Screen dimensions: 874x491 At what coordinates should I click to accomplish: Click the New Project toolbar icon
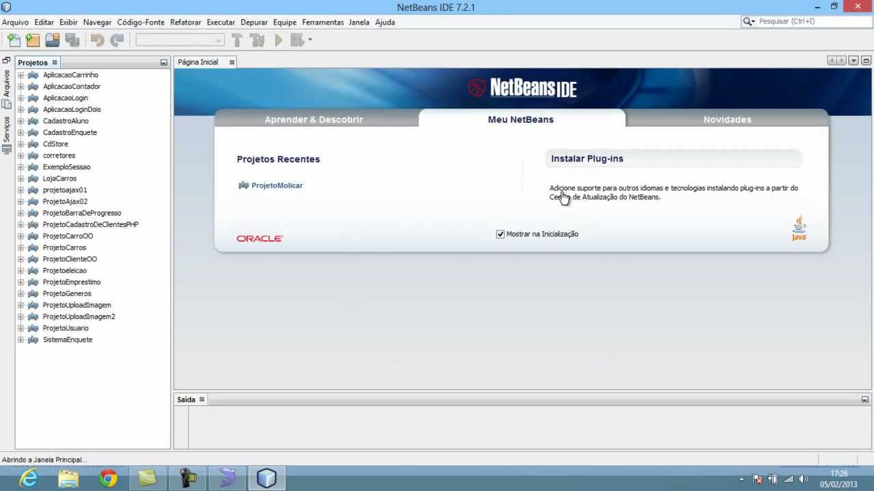pos(33,40)
